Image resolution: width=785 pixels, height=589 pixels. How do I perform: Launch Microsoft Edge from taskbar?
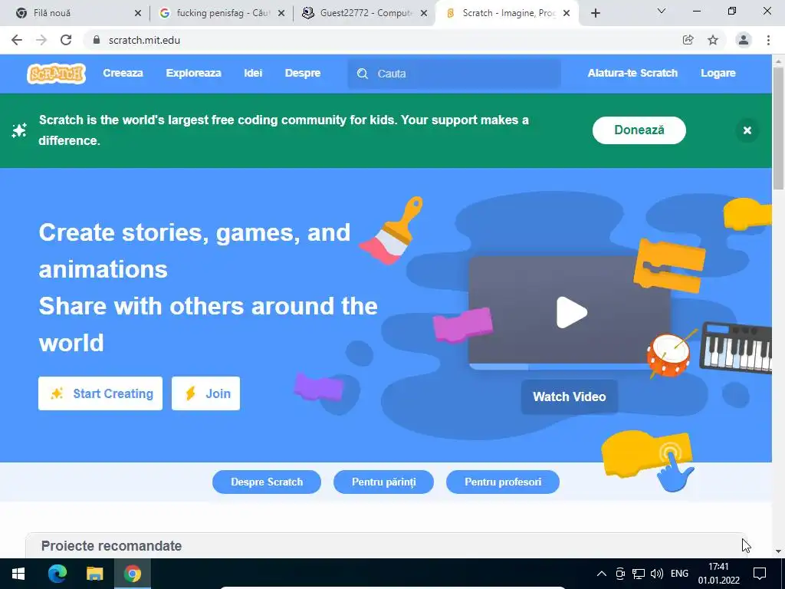(57, 574)
